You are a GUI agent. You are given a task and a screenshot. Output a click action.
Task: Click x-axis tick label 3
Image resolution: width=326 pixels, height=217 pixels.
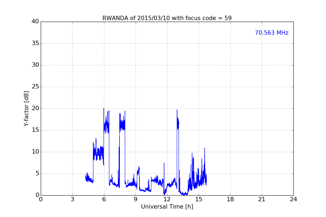coord(72,199)
